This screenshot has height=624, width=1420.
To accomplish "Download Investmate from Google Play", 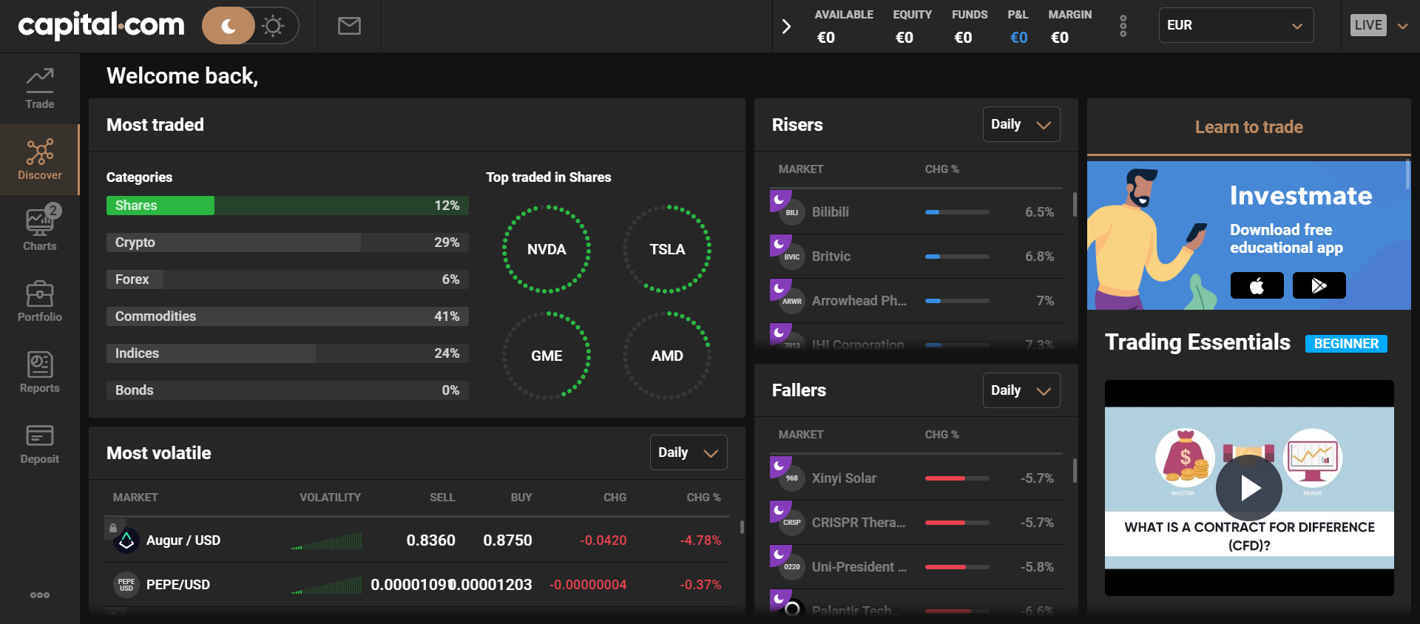I will point(1319,285).
